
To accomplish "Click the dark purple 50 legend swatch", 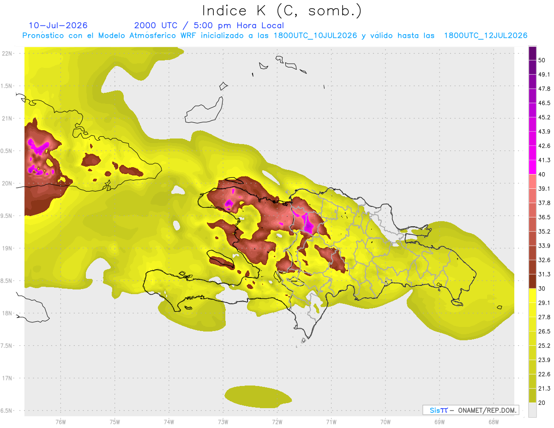I will pyautogui.click(x=532, y=54).
